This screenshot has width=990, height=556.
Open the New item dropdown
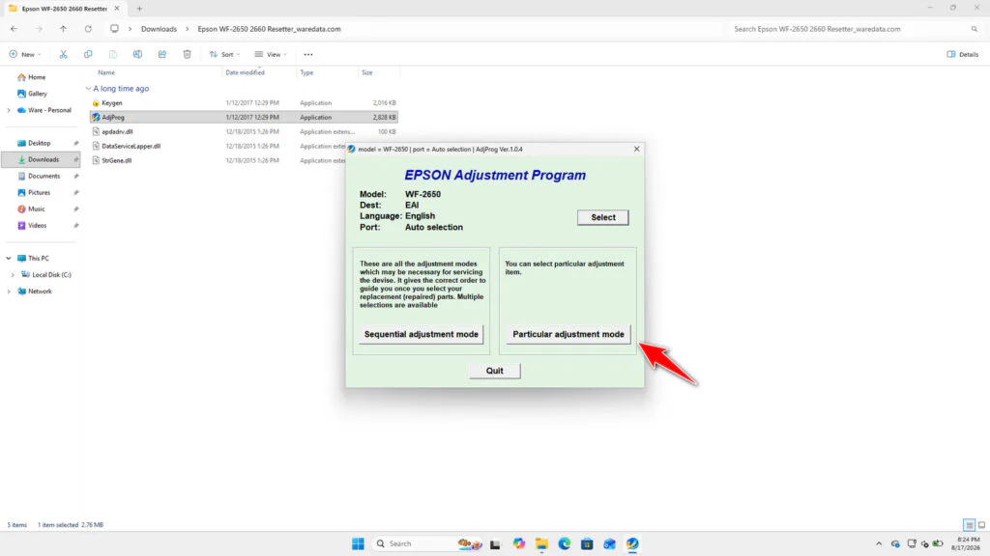click(x=25, y=54)
